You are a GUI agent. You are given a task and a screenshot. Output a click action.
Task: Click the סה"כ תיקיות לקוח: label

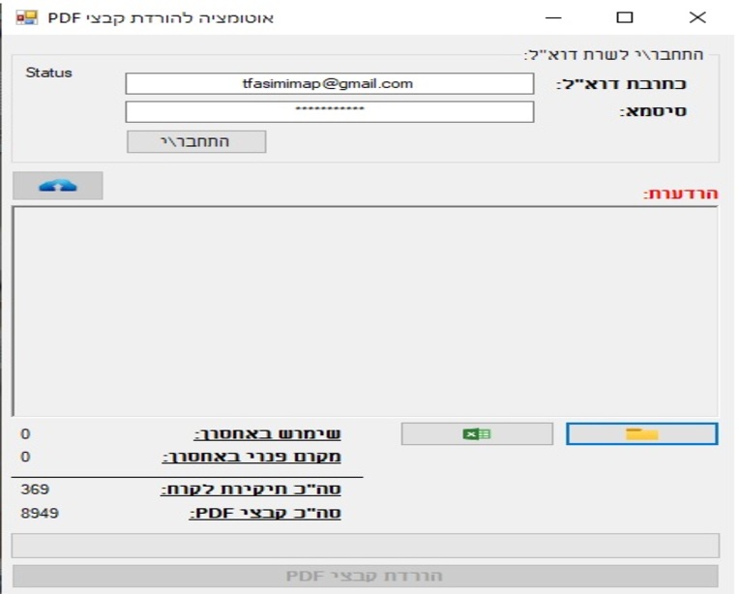[251, 490]
